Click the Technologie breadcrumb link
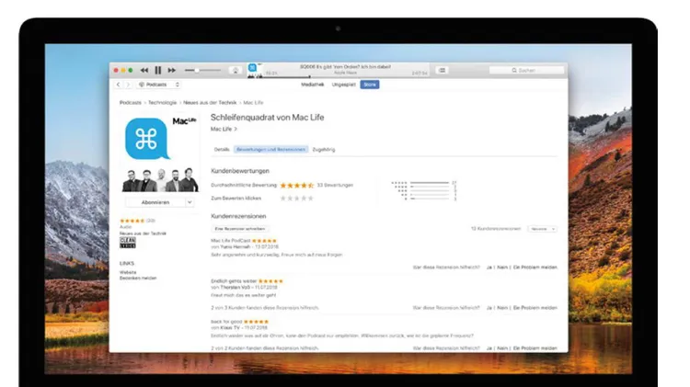This screenshot has height=387, width=690. point(162,102)
